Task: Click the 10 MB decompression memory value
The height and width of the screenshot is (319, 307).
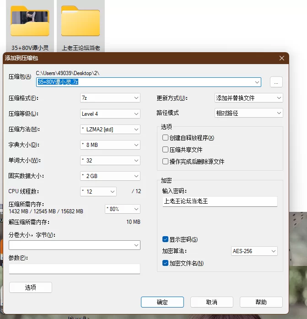Action: point(133,222)
